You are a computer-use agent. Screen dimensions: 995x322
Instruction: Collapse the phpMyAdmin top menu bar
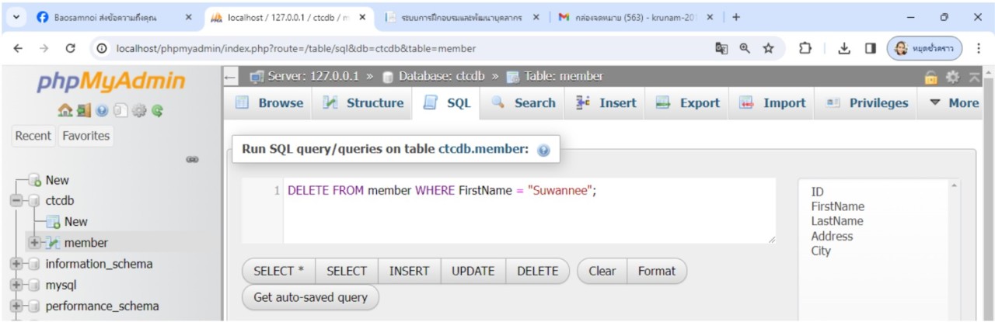tap(974, 77)
